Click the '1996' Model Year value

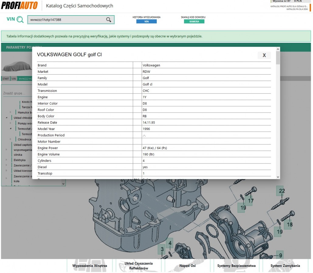146,129
